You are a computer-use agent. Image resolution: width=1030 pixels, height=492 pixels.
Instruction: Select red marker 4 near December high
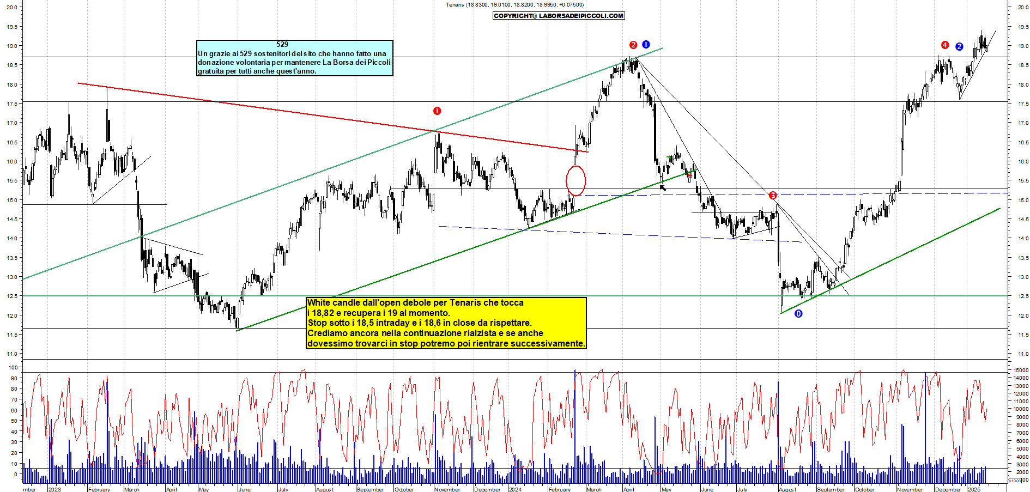pyautogui.click(x=945, y=45)
